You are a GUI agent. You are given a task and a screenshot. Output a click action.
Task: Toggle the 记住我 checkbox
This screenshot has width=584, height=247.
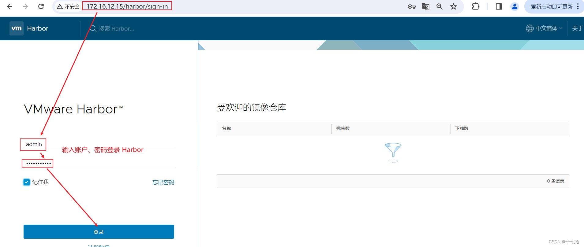click(27, 182)
